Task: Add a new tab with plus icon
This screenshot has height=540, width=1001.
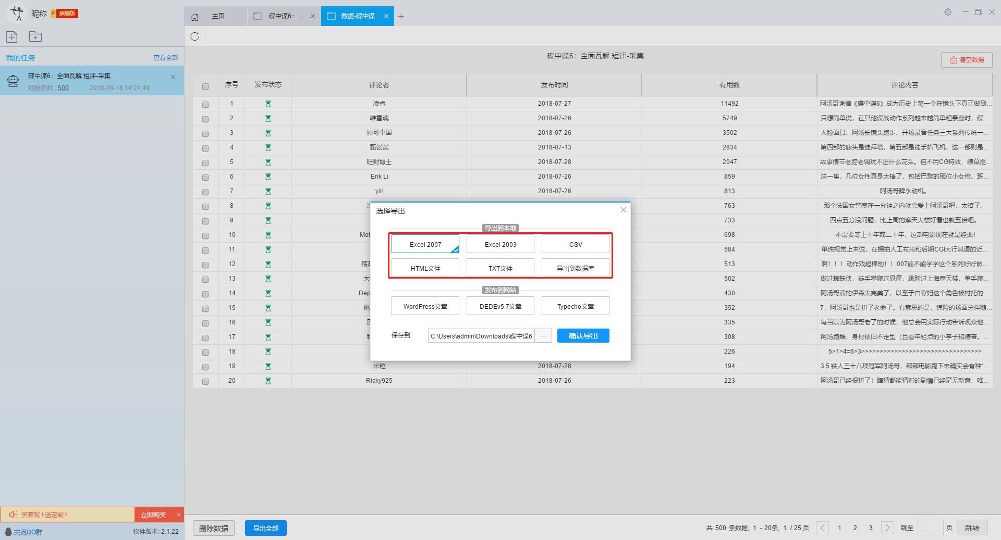Action: (401, 17)
